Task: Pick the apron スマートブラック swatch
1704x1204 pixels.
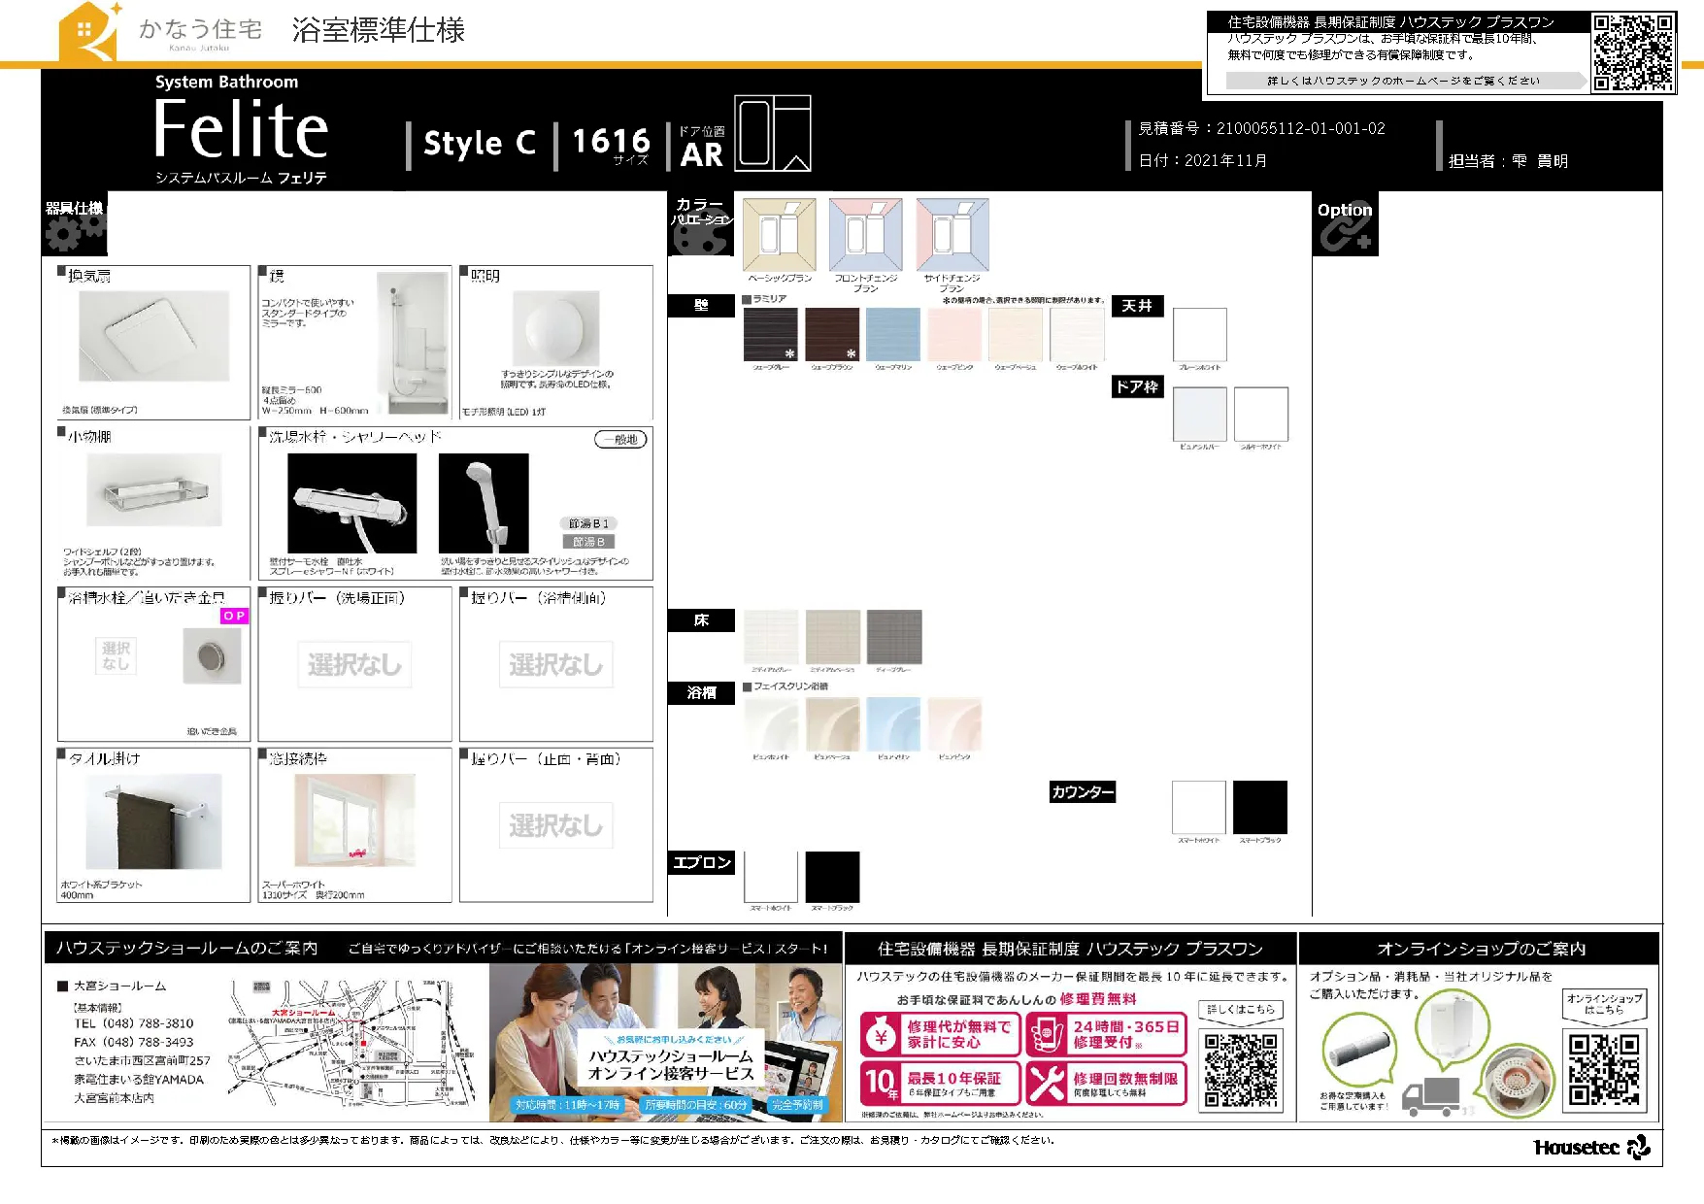Action: pos(832,877)
